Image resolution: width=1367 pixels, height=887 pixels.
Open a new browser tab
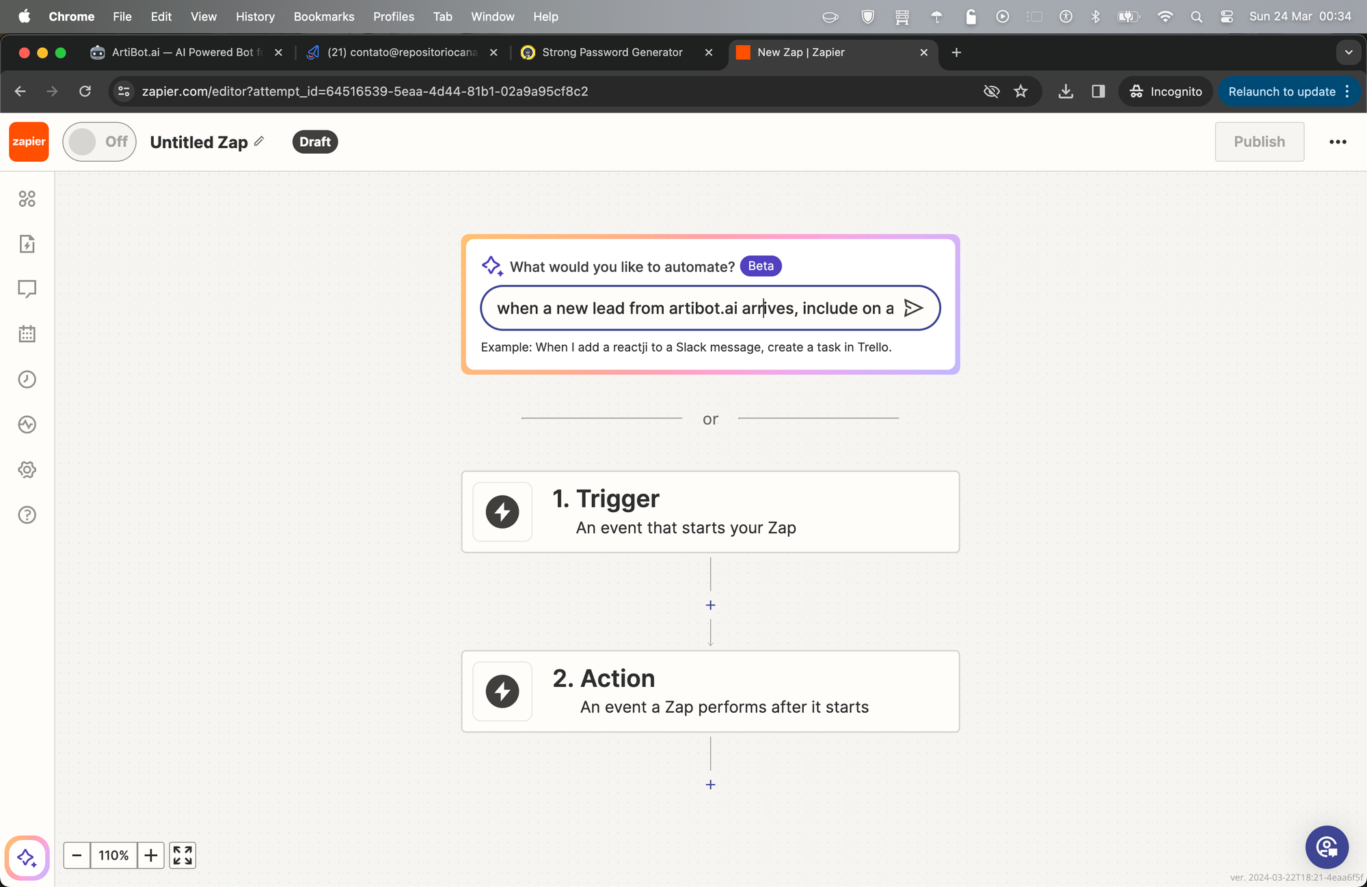[x=956, y=53]
